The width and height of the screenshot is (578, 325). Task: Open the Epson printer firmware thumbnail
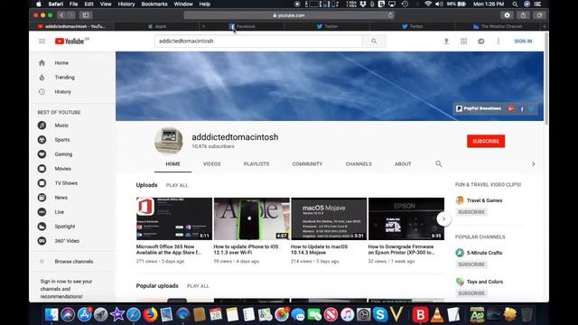click(406, 218)
